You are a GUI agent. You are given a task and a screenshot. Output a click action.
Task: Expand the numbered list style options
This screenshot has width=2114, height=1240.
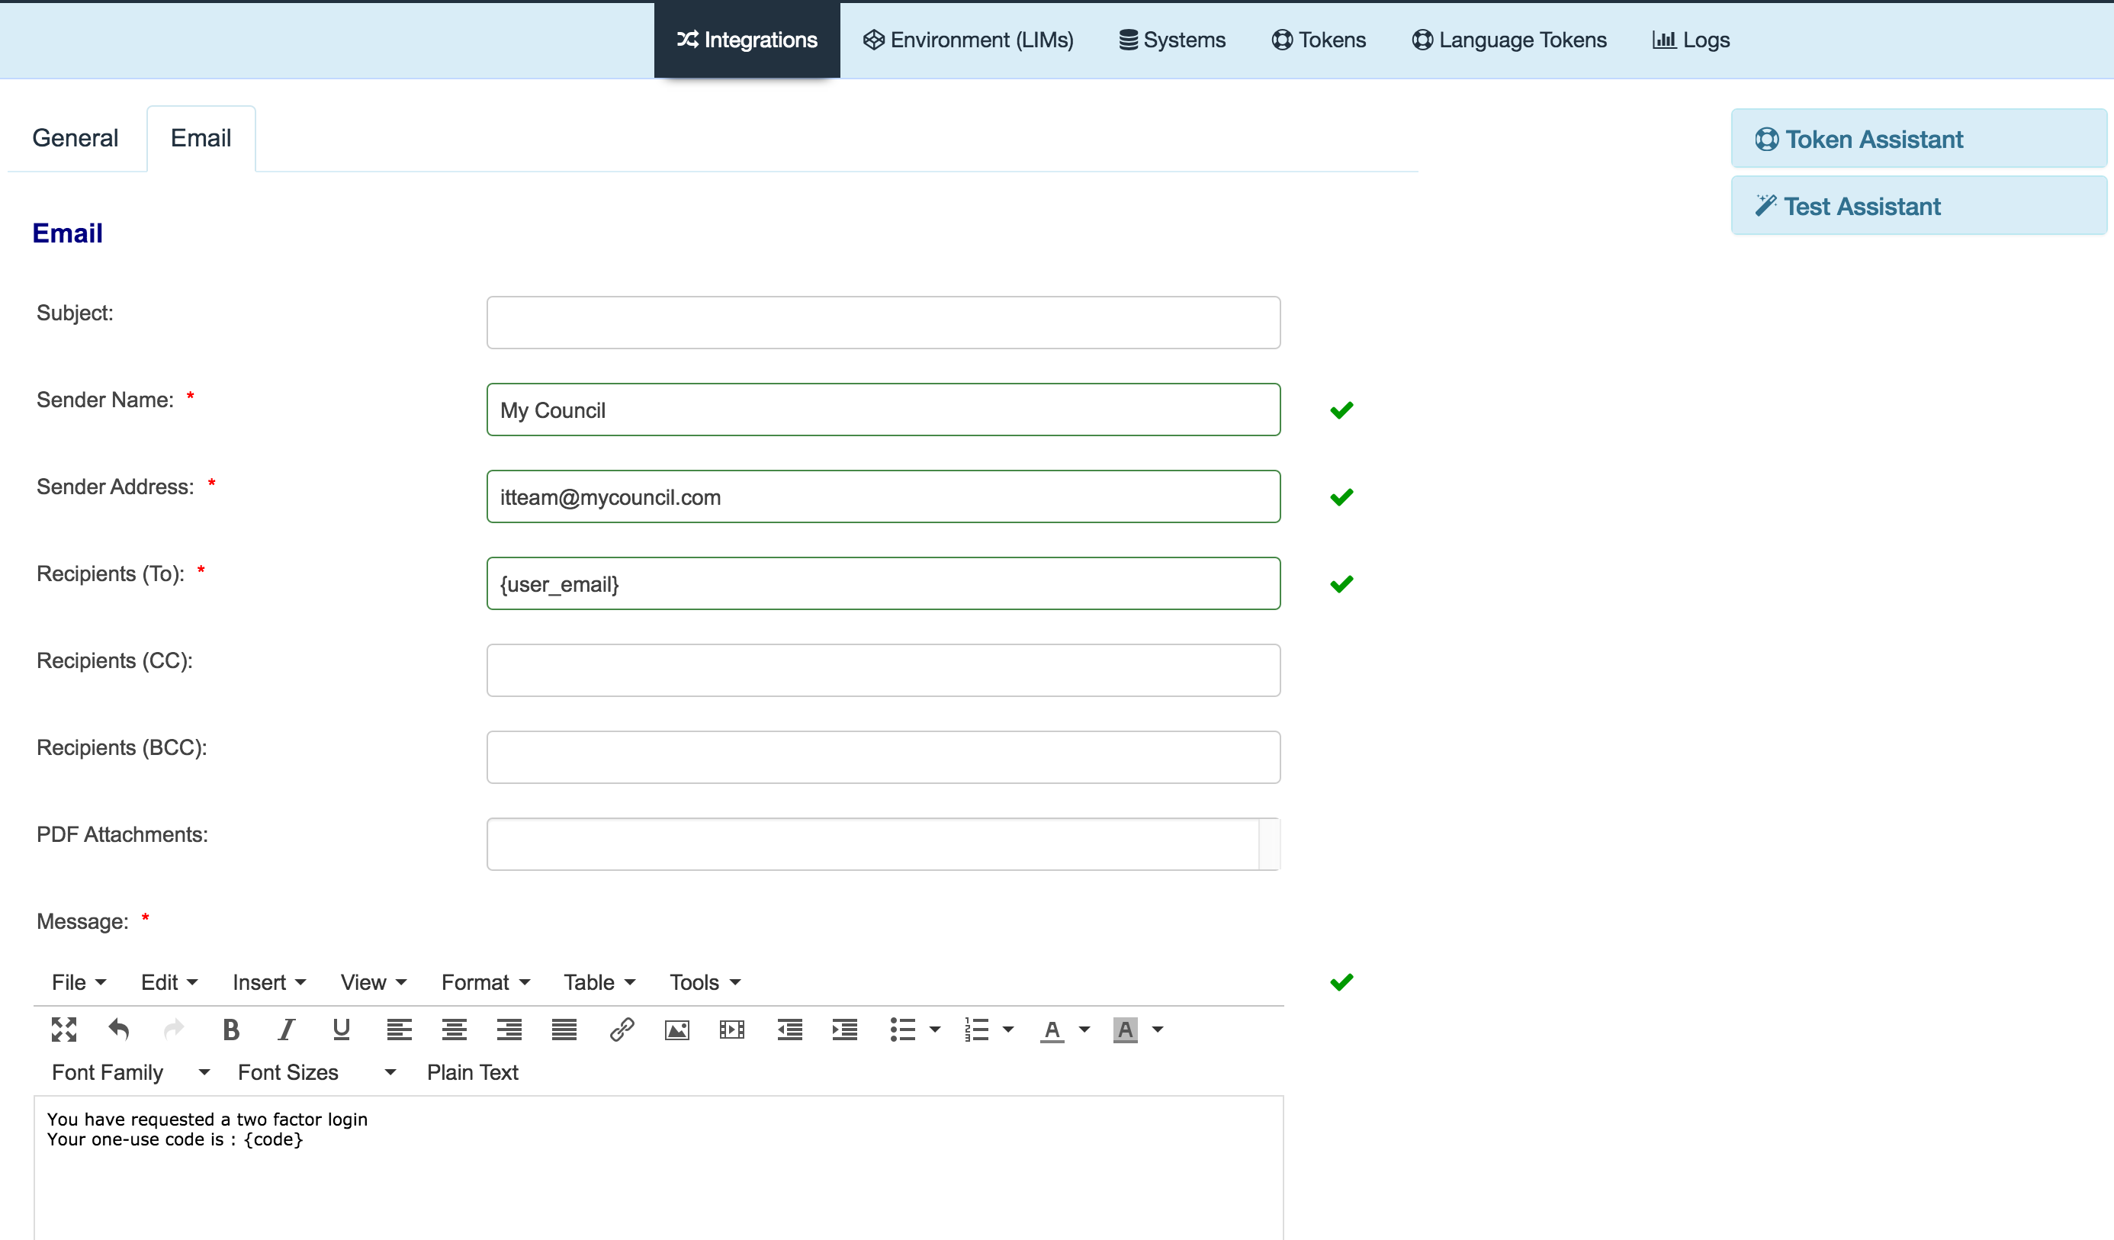pos(1009,1030)
